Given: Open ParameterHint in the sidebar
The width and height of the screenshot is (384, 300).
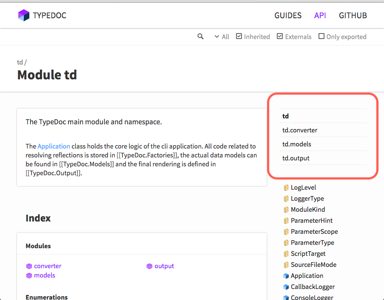Looking at the screenshot, I should click(312, 220).
